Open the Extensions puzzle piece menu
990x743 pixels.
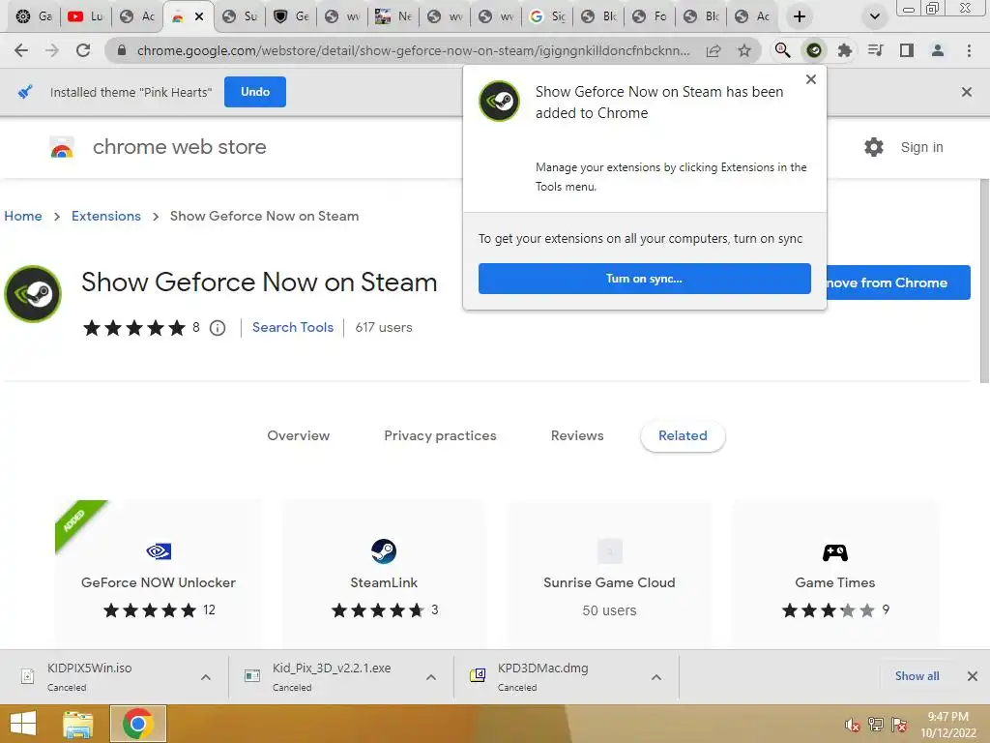click(x=844, y=50)
